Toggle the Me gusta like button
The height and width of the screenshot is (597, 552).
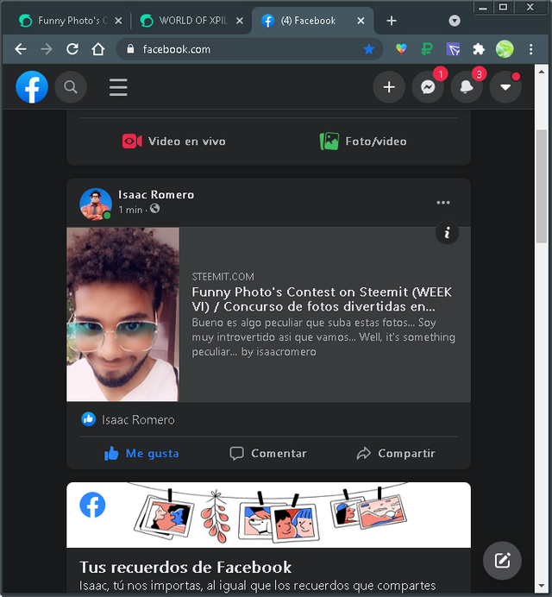pos(141,453)
